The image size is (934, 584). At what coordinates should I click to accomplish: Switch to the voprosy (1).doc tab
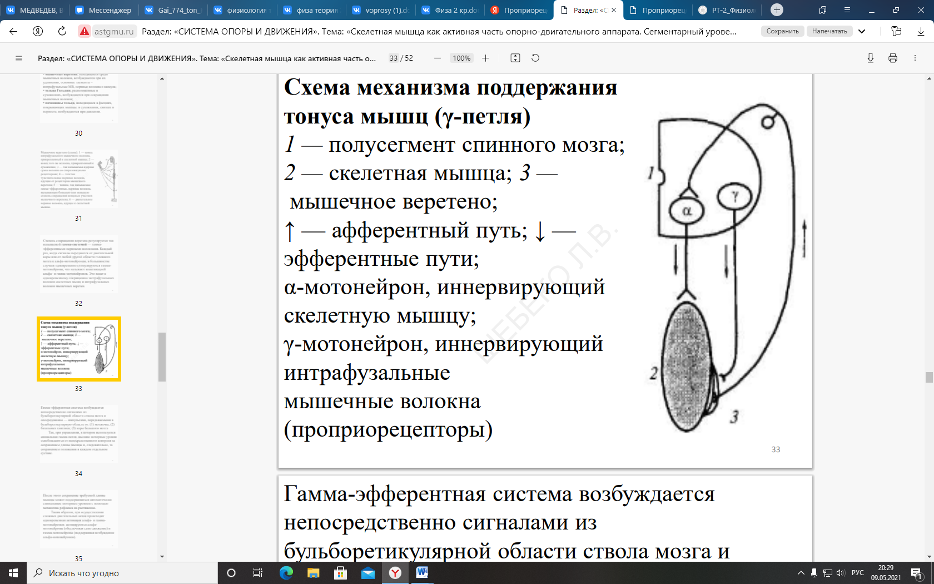click(380, 10)
